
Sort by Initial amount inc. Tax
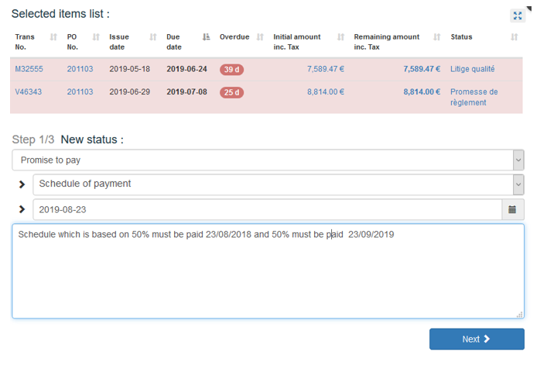click(339, 37)
